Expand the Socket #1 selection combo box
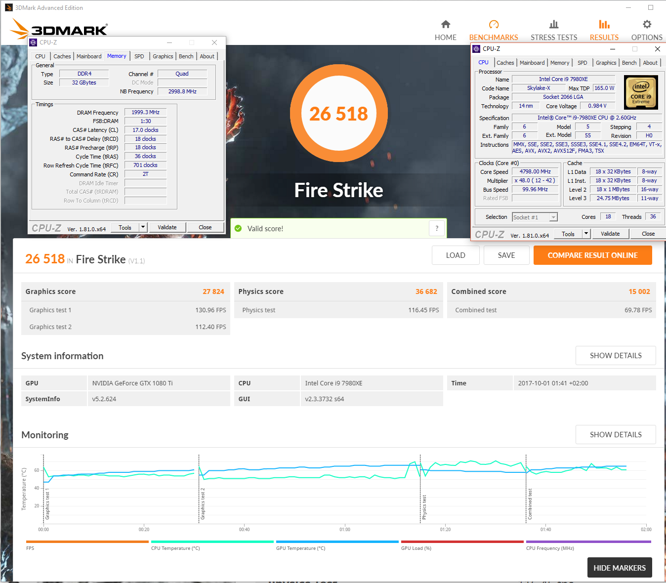Image resolution: width=666 pixels, height=583 pixels. pos(535,217)
